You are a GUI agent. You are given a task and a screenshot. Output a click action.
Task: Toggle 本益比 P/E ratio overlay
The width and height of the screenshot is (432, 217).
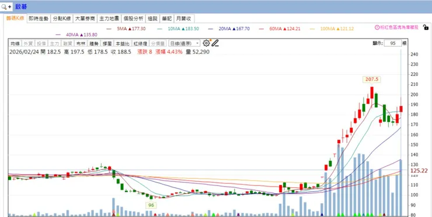pos(122,43)
